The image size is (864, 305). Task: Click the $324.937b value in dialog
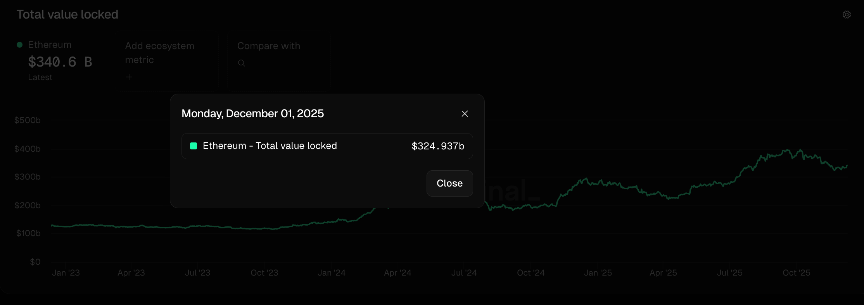tap(438, 146)
